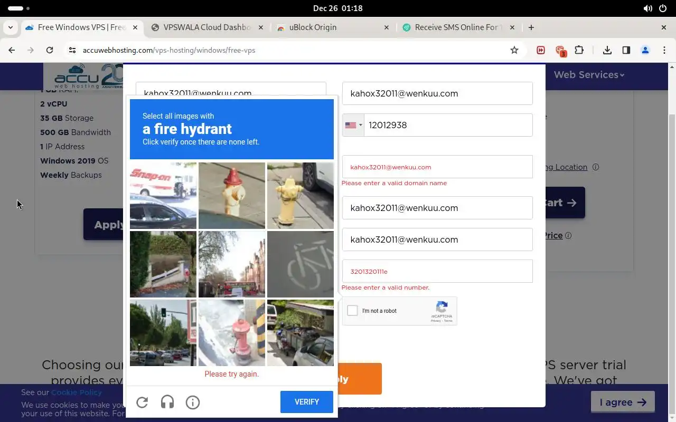Select the red hydrant in snow tile
The image size is (676, 422).
232,333
